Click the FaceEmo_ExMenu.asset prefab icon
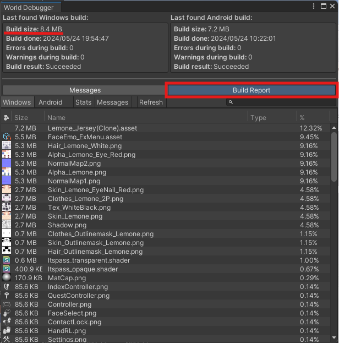The width and height of the screenshot is (339, 343). 7,137
